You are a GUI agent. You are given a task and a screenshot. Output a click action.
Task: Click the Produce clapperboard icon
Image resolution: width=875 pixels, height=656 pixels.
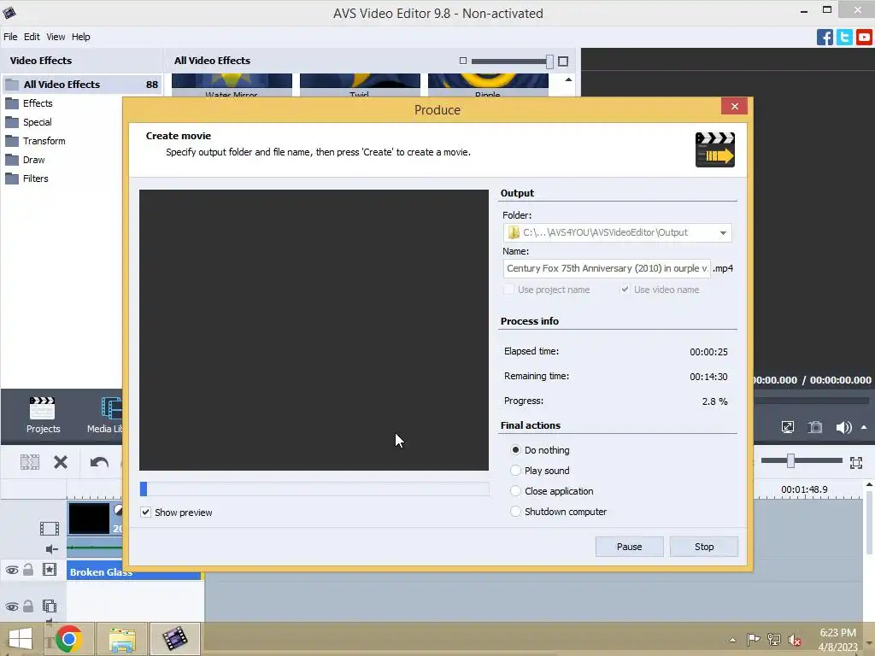pos(715,149)
